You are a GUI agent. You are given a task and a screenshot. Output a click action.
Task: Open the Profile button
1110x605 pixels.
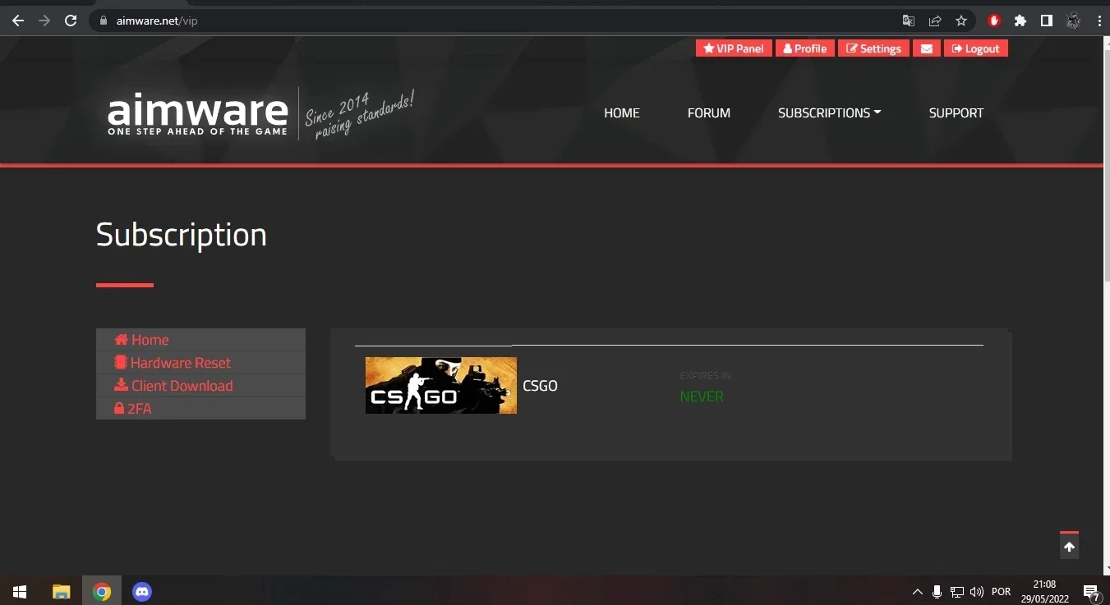click(805, 48)
